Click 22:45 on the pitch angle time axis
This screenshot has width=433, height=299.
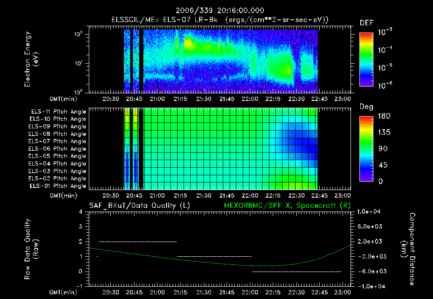[320, 196]
